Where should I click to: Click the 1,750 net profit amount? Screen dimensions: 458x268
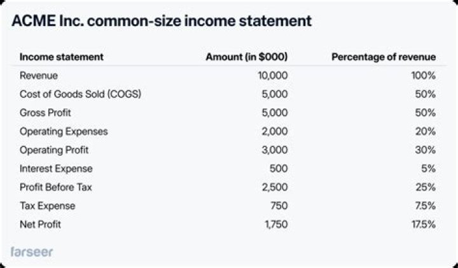point(277,225)
